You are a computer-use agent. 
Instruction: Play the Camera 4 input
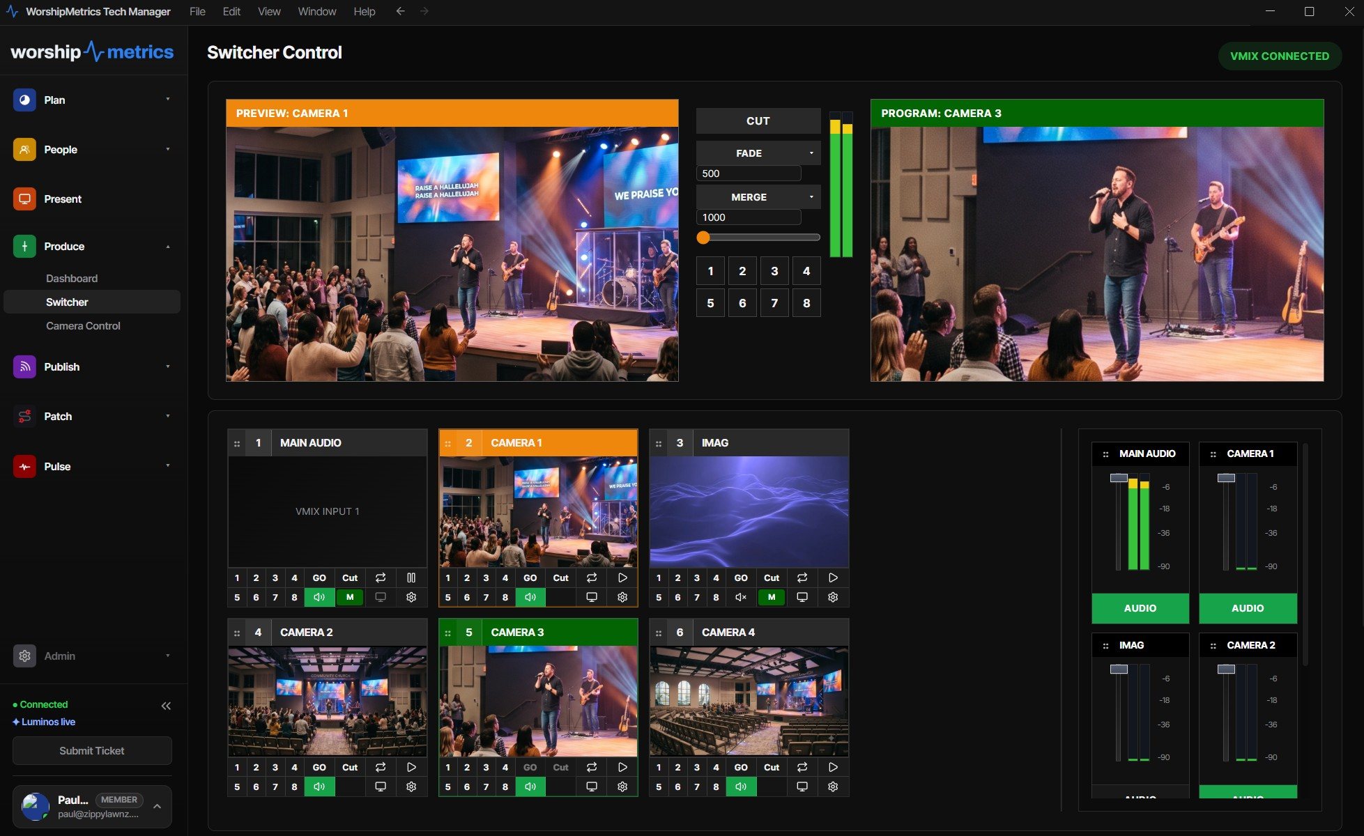pos(833,767)
